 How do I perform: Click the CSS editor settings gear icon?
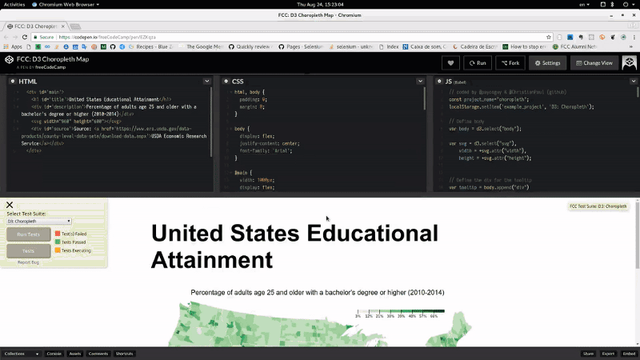[226, 82]
